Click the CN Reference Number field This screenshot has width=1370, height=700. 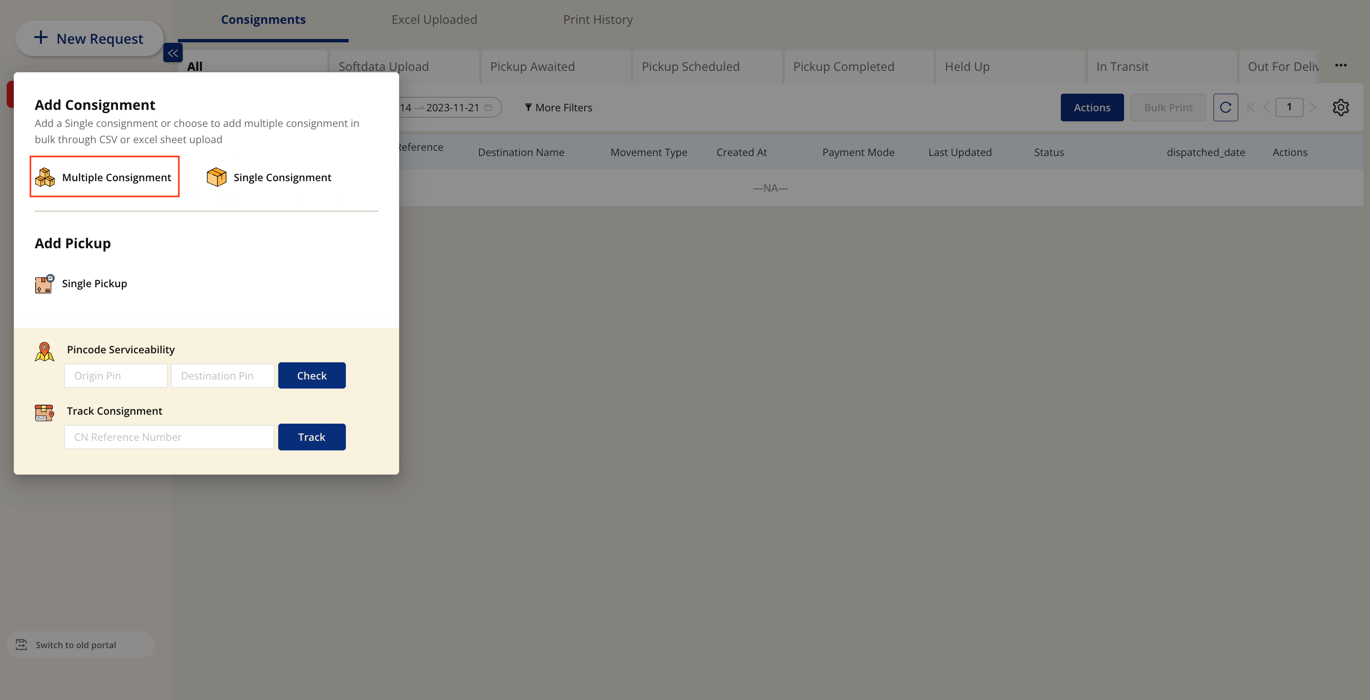168,437
